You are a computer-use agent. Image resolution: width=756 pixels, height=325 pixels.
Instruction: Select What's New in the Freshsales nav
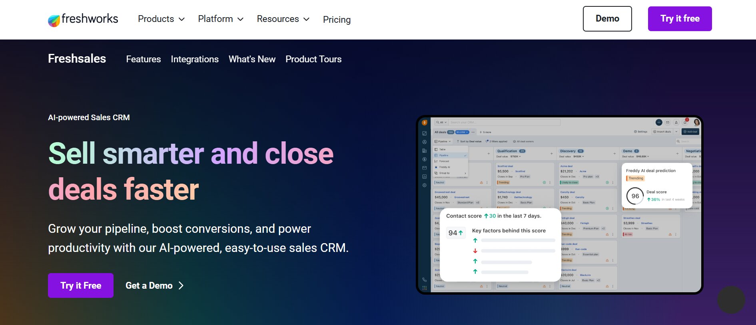tap(252, 59)
